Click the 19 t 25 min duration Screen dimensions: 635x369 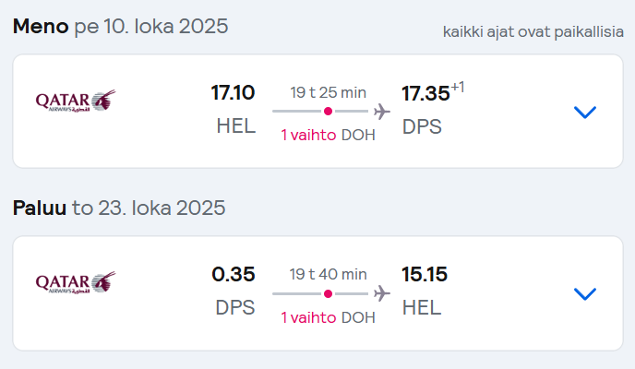click(328, 92)
